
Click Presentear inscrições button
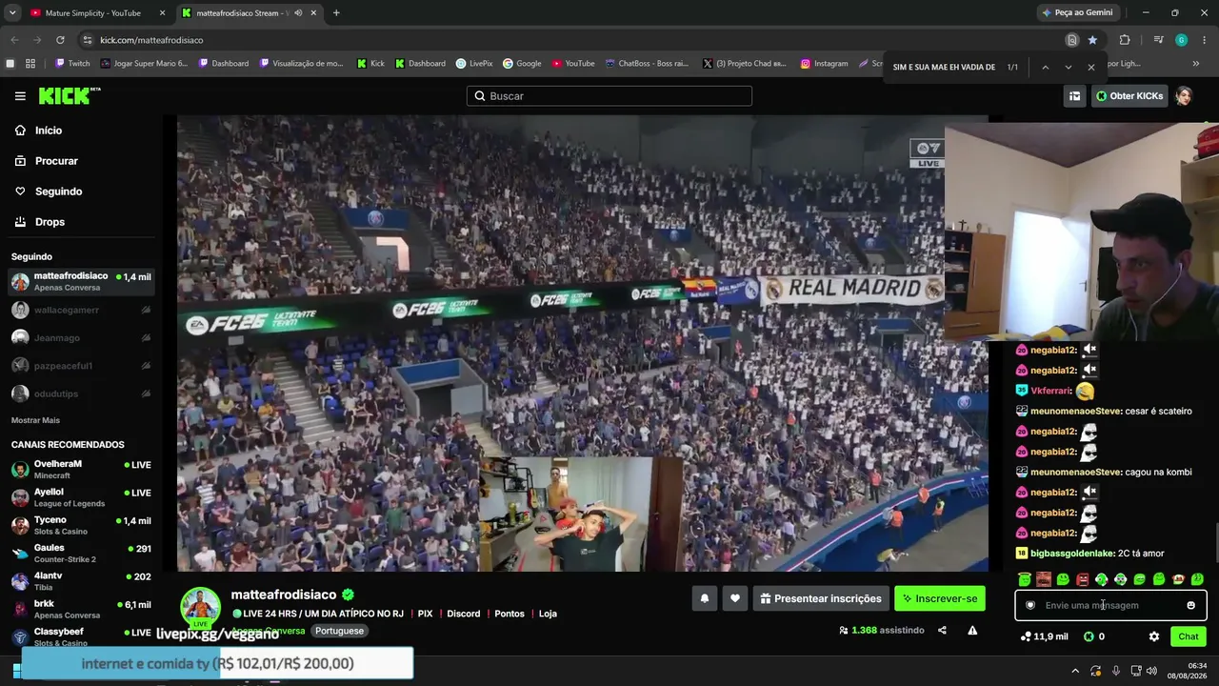tap(821, 598)
